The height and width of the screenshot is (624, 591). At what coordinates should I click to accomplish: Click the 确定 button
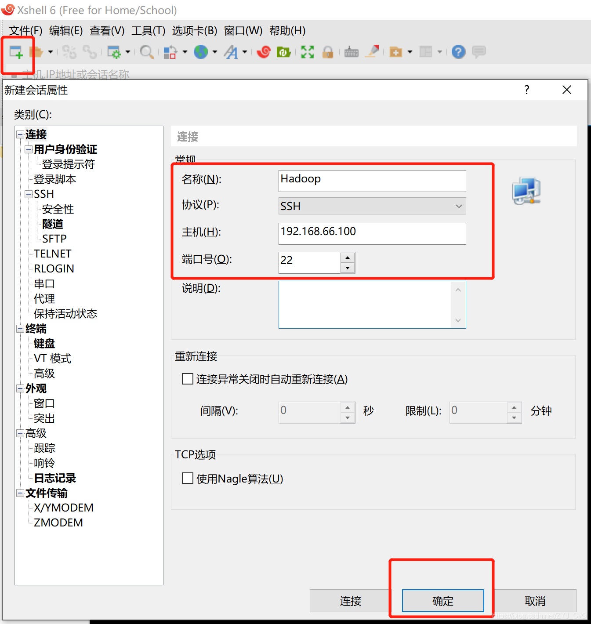coord(443,601)
